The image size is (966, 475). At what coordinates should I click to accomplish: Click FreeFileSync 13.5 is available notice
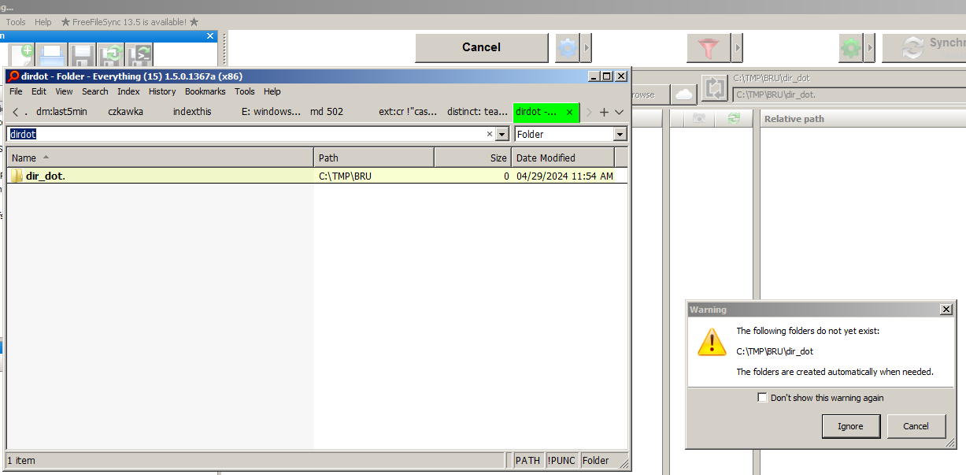tap(129, 22)
